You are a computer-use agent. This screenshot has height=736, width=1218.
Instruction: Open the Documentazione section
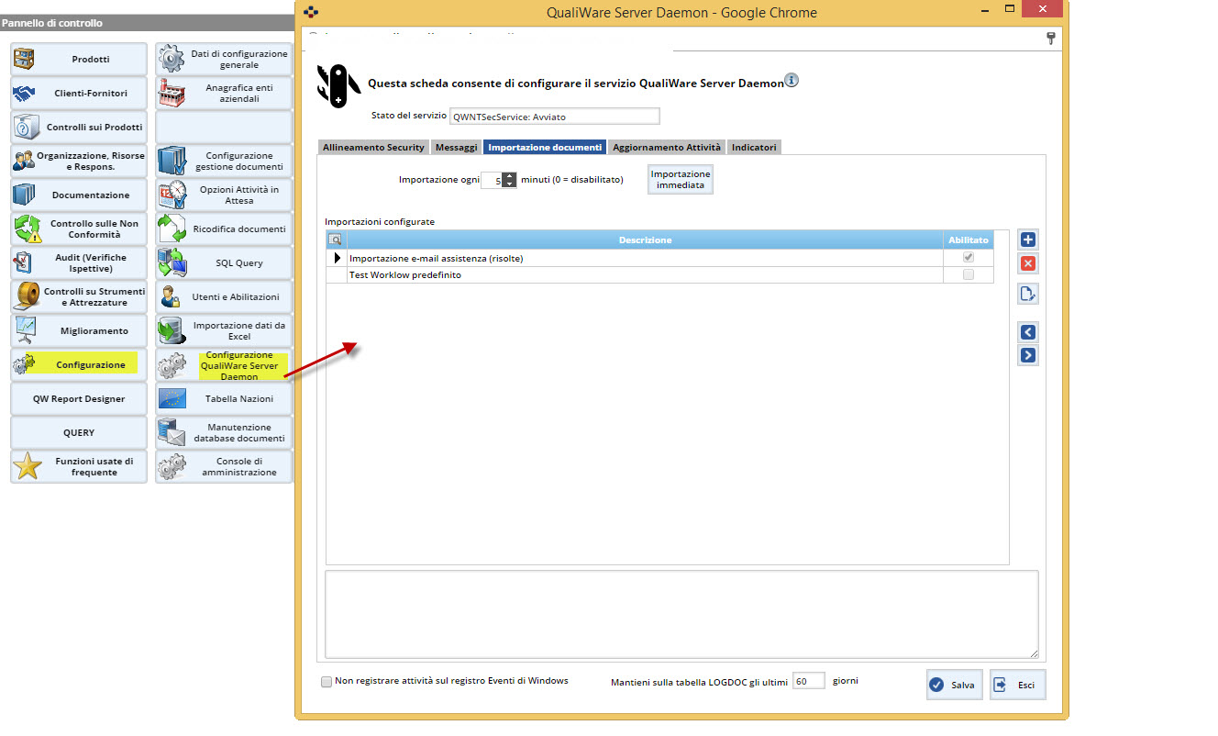(x=79, y=195)
